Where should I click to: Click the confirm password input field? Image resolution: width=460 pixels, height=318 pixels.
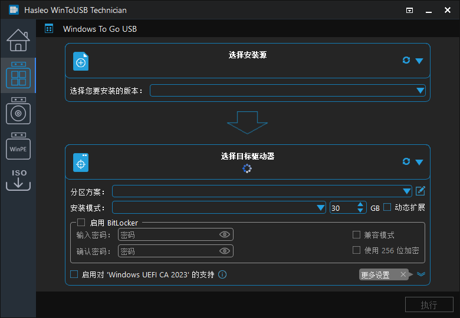(169, 251)
